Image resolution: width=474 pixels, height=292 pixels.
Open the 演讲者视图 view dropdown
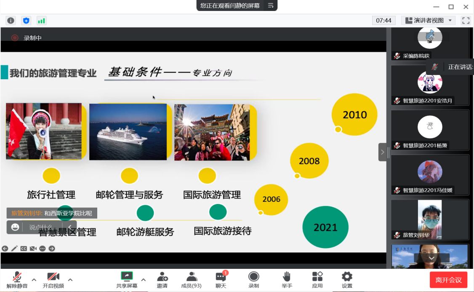pos(428,20)
